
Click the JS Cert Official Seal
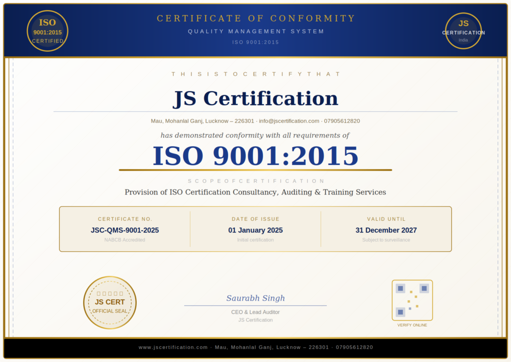click(x=109, y=302)
